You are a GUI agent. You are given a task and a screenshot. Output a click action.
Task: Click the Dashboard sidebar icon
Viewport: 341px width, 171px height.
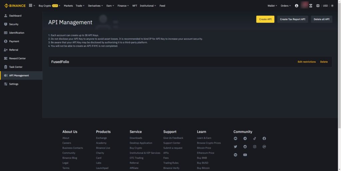point(6,16)
